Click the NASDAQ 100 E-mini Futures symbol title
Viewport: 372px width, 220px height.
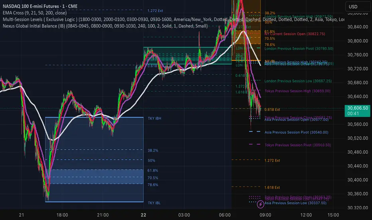(40, 6)
